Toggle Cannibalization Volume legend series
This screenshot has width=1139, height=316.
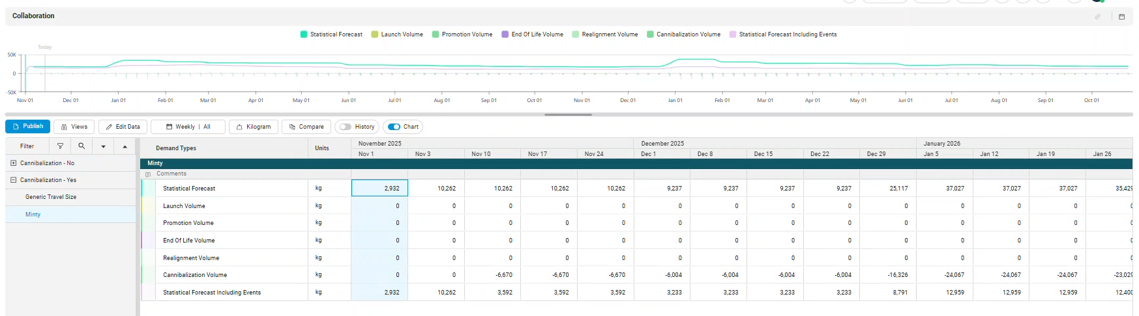[x=683, y=34]
